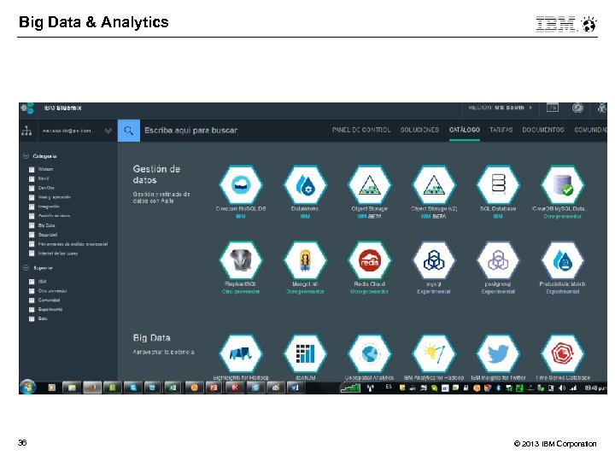Click the search magnifier button
The image size is (615, 461).
coord(129,131)
